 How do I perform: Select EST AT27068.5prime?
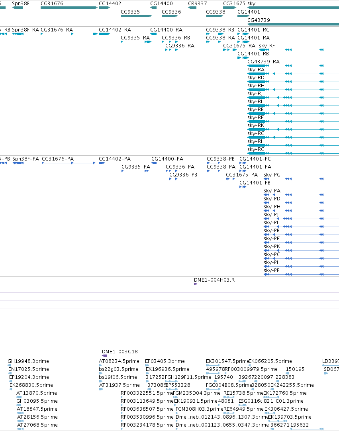point(37,425)
